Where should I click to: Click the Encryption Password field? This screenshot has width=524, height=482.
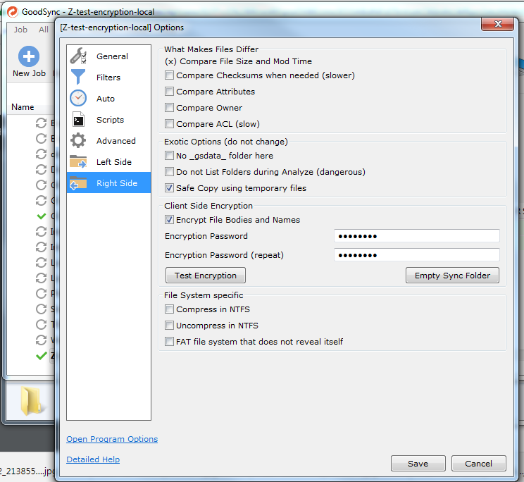417,236
